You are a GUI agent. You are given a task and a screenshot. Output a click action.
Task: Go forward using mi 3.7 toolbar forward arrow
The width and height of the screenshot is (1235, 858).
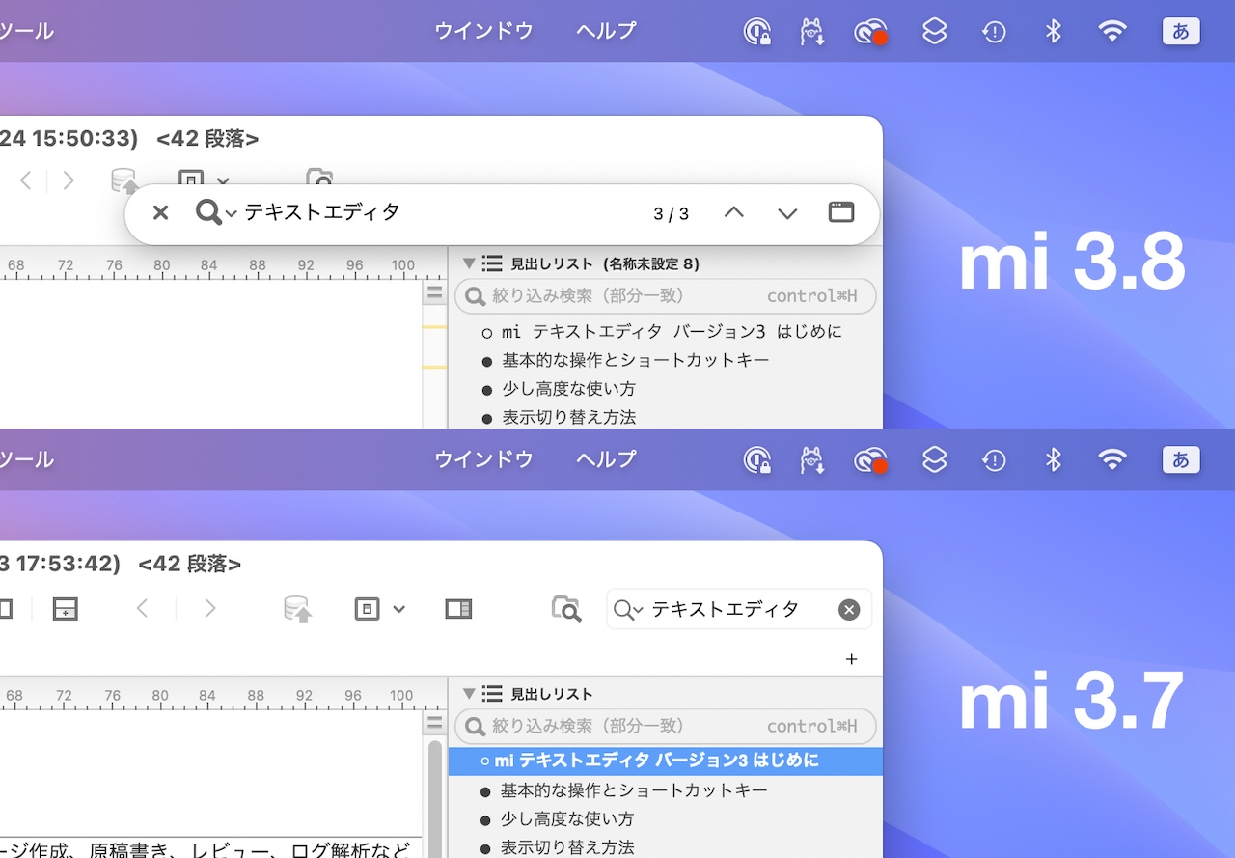tap(210, 609)
